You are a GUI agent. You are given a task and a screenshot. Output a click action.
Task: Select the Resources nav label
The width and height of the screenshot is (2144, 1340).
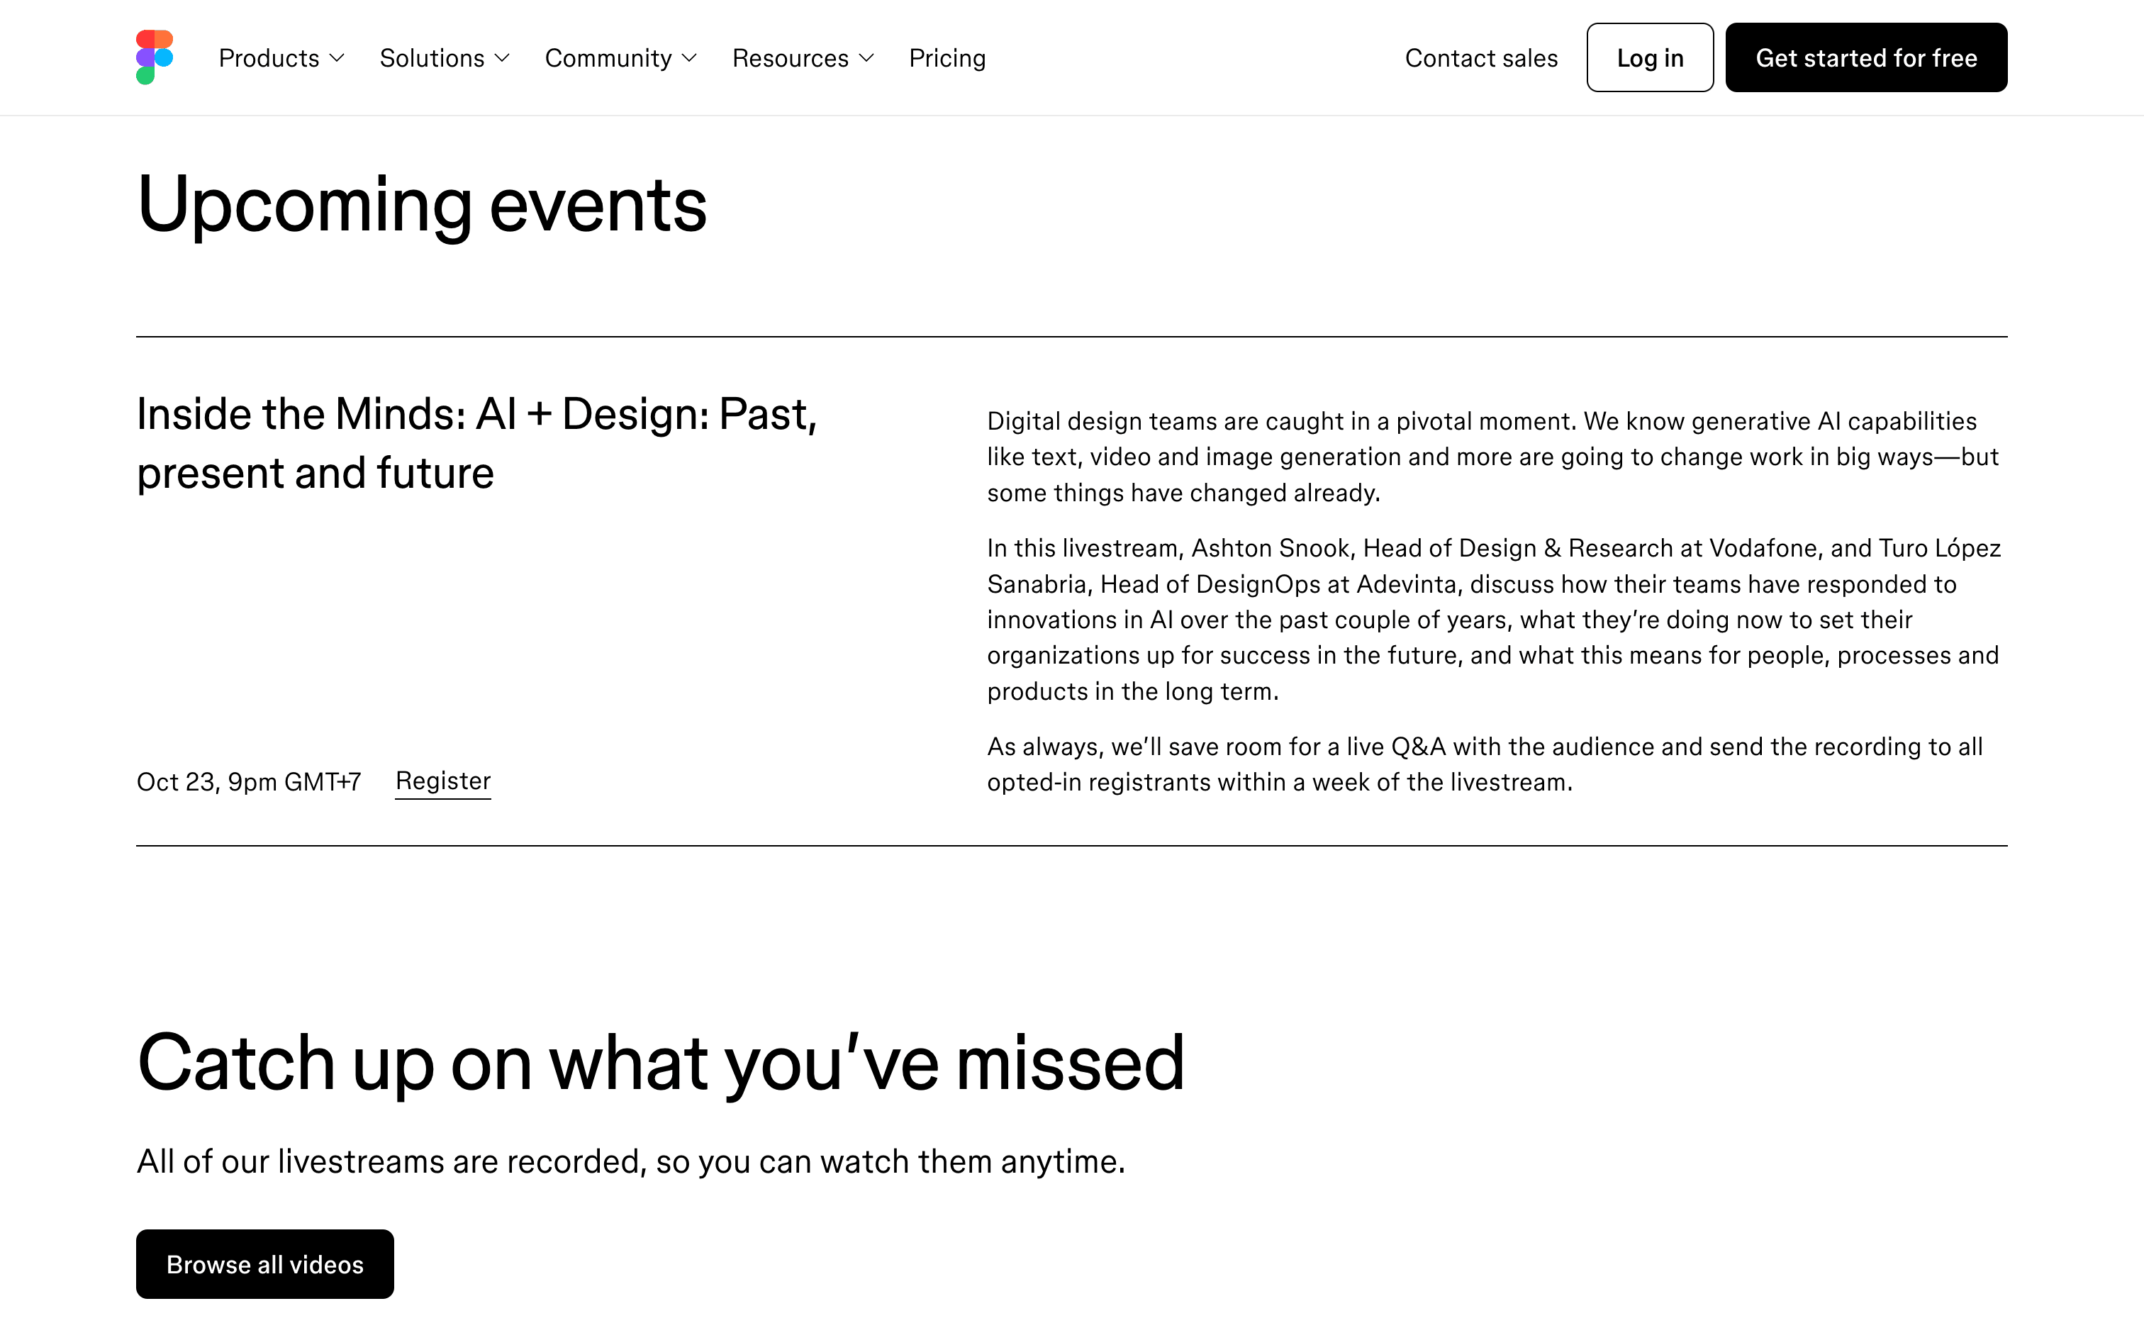(789, 58)
